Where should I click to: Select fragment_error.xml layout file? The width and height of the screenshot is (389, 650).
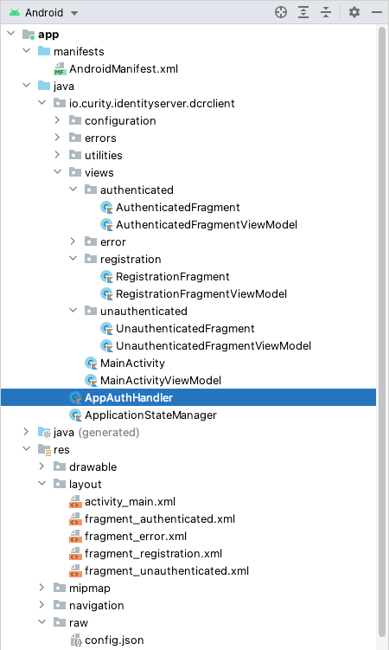click(x=136, y=537)
